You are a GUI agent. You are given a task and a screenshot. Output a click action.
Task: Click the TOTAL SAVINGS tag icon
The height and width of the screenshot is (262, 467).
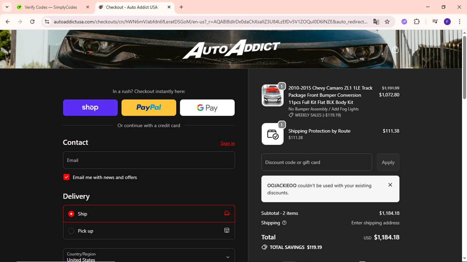tap(264, 247)
